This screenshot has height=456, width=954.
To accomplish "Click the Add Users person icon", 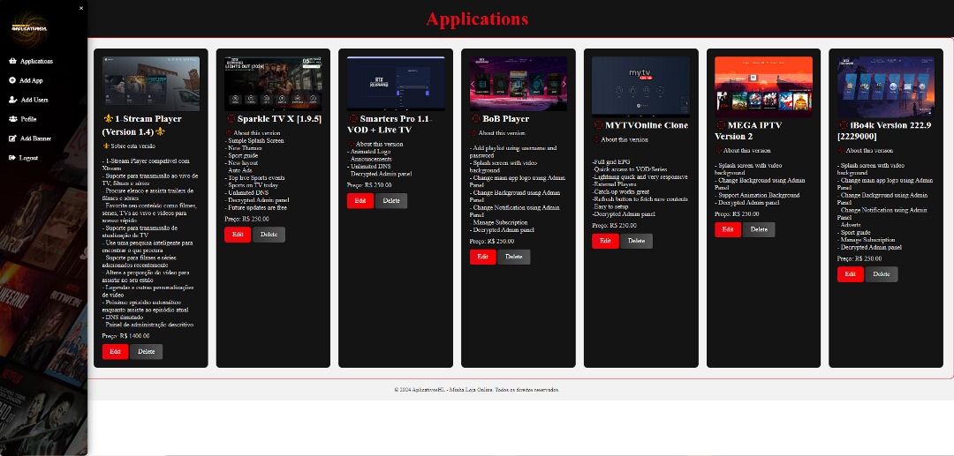I will 12,100.
